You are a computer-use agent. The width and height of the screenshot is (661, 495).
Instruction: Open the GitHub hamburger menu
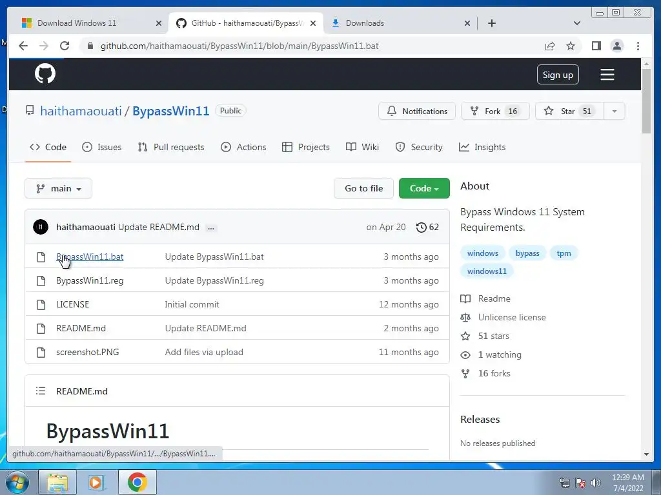coord(607,75)
